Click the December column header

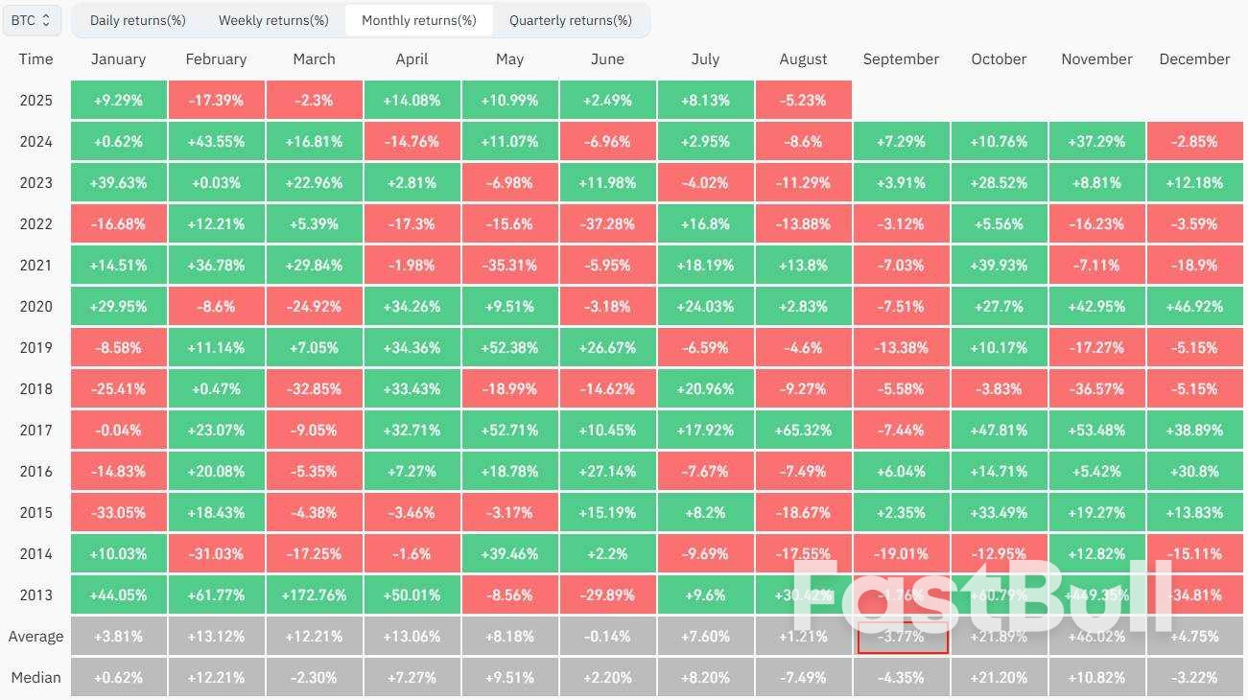click(1194, 59)
